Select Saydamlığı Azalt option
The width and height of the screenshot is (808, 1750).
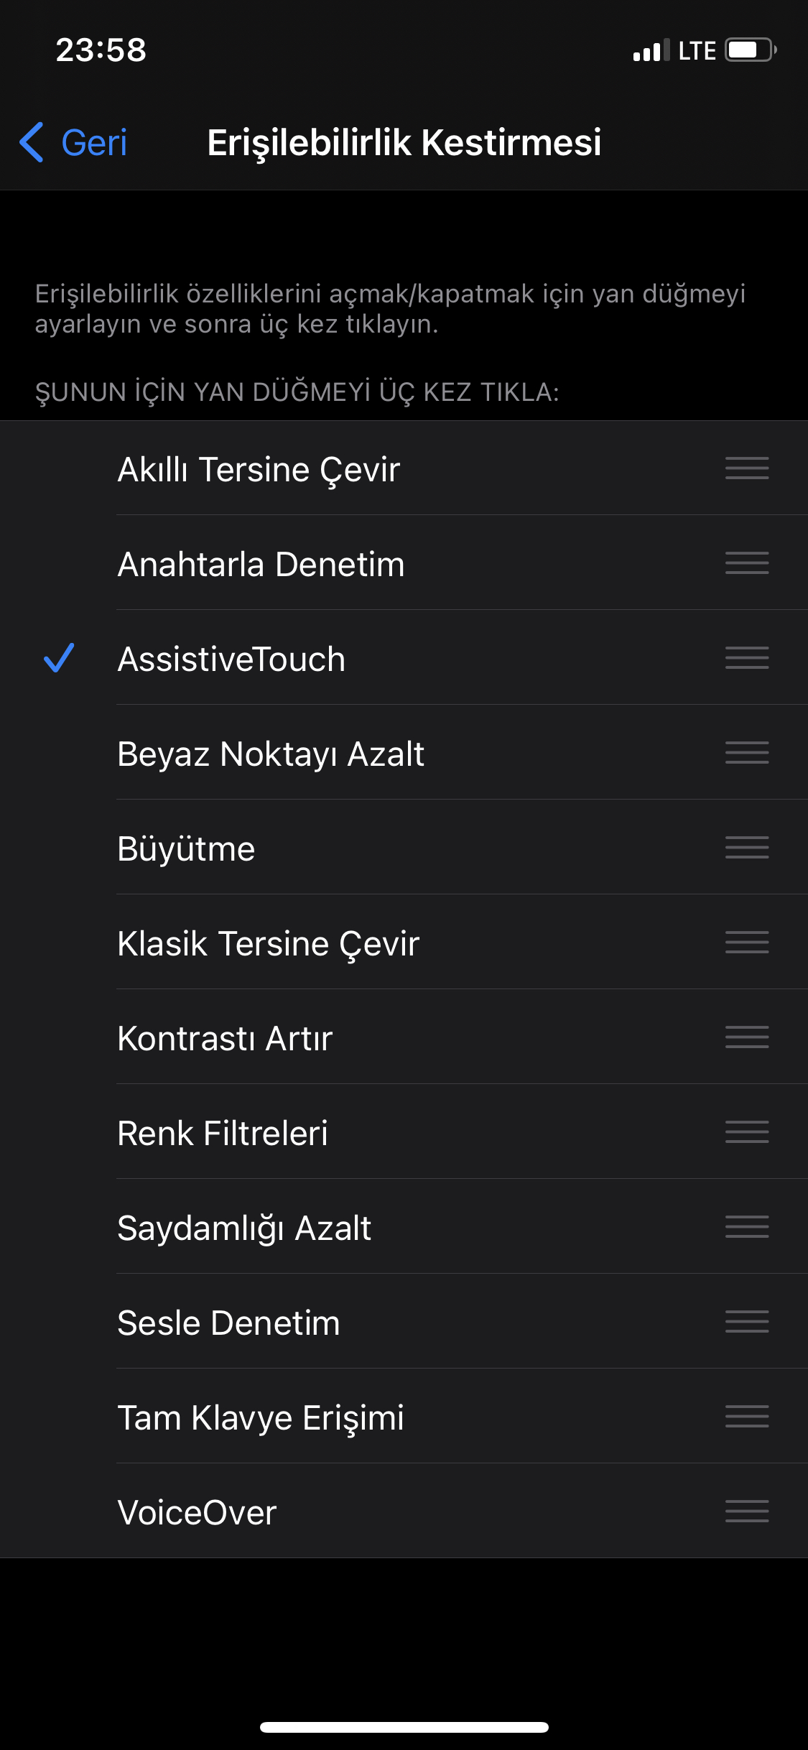click(404, 1227)
